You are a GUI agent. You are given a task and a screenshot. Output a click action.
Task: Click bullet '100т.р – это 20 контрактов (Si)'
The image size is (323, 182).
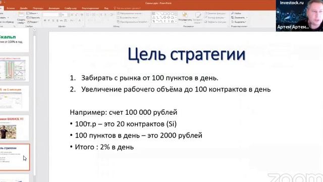[x=123, y=124]
